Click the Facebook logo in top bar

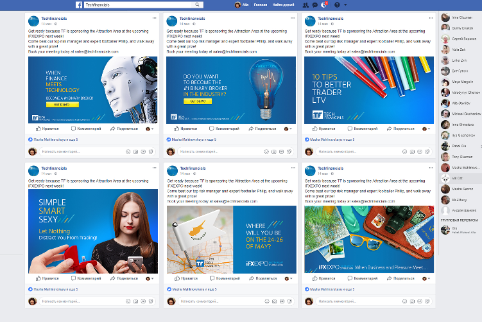pos(79,5)
